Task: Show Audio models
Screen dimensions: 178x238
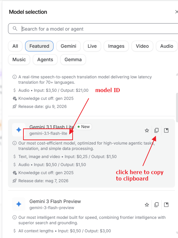Action: tap(167, 46)
